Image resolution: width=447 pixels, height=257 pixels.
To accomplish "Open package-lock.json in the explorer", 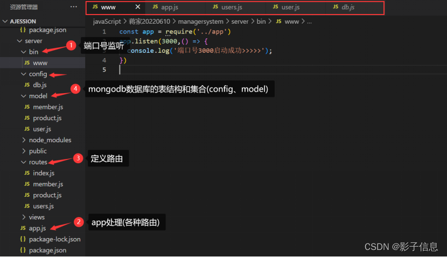I will [43, 239].
